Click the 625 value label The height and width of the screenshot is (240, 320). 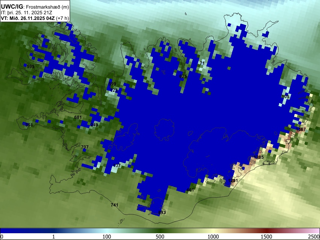point(183,76)
